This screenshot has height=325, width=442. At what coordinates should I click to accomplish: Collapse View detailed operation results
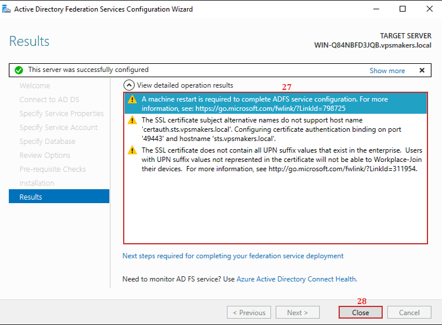(x=129, y=85)
